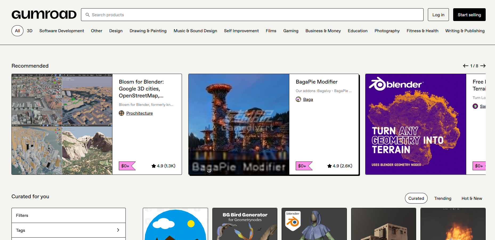This screenshot has width=495, height=240.
Task: Go to previous recommended page arrow
Action: pos(465,66)
